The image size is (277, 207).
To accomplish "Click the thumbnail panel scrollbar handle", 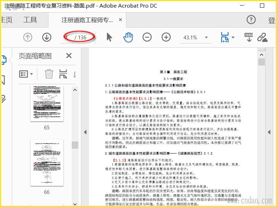I will click(x=75, y=145).
